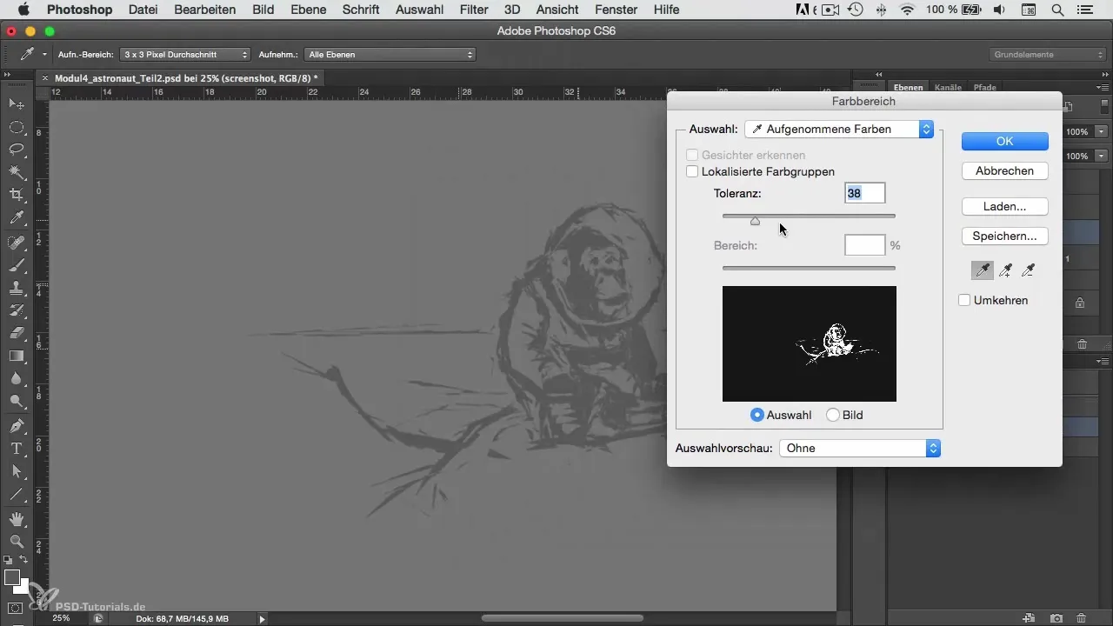
Task: Enable Lokalisierte Farbgruppen checkbox
Action: pyautogui.click(x=693, y=172)
